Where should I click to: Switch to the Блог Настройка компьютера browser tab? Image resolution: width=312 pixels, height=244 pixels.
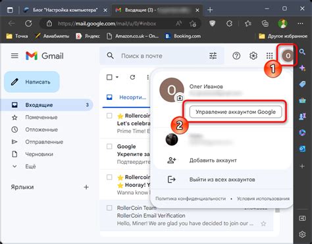point(65,10)
